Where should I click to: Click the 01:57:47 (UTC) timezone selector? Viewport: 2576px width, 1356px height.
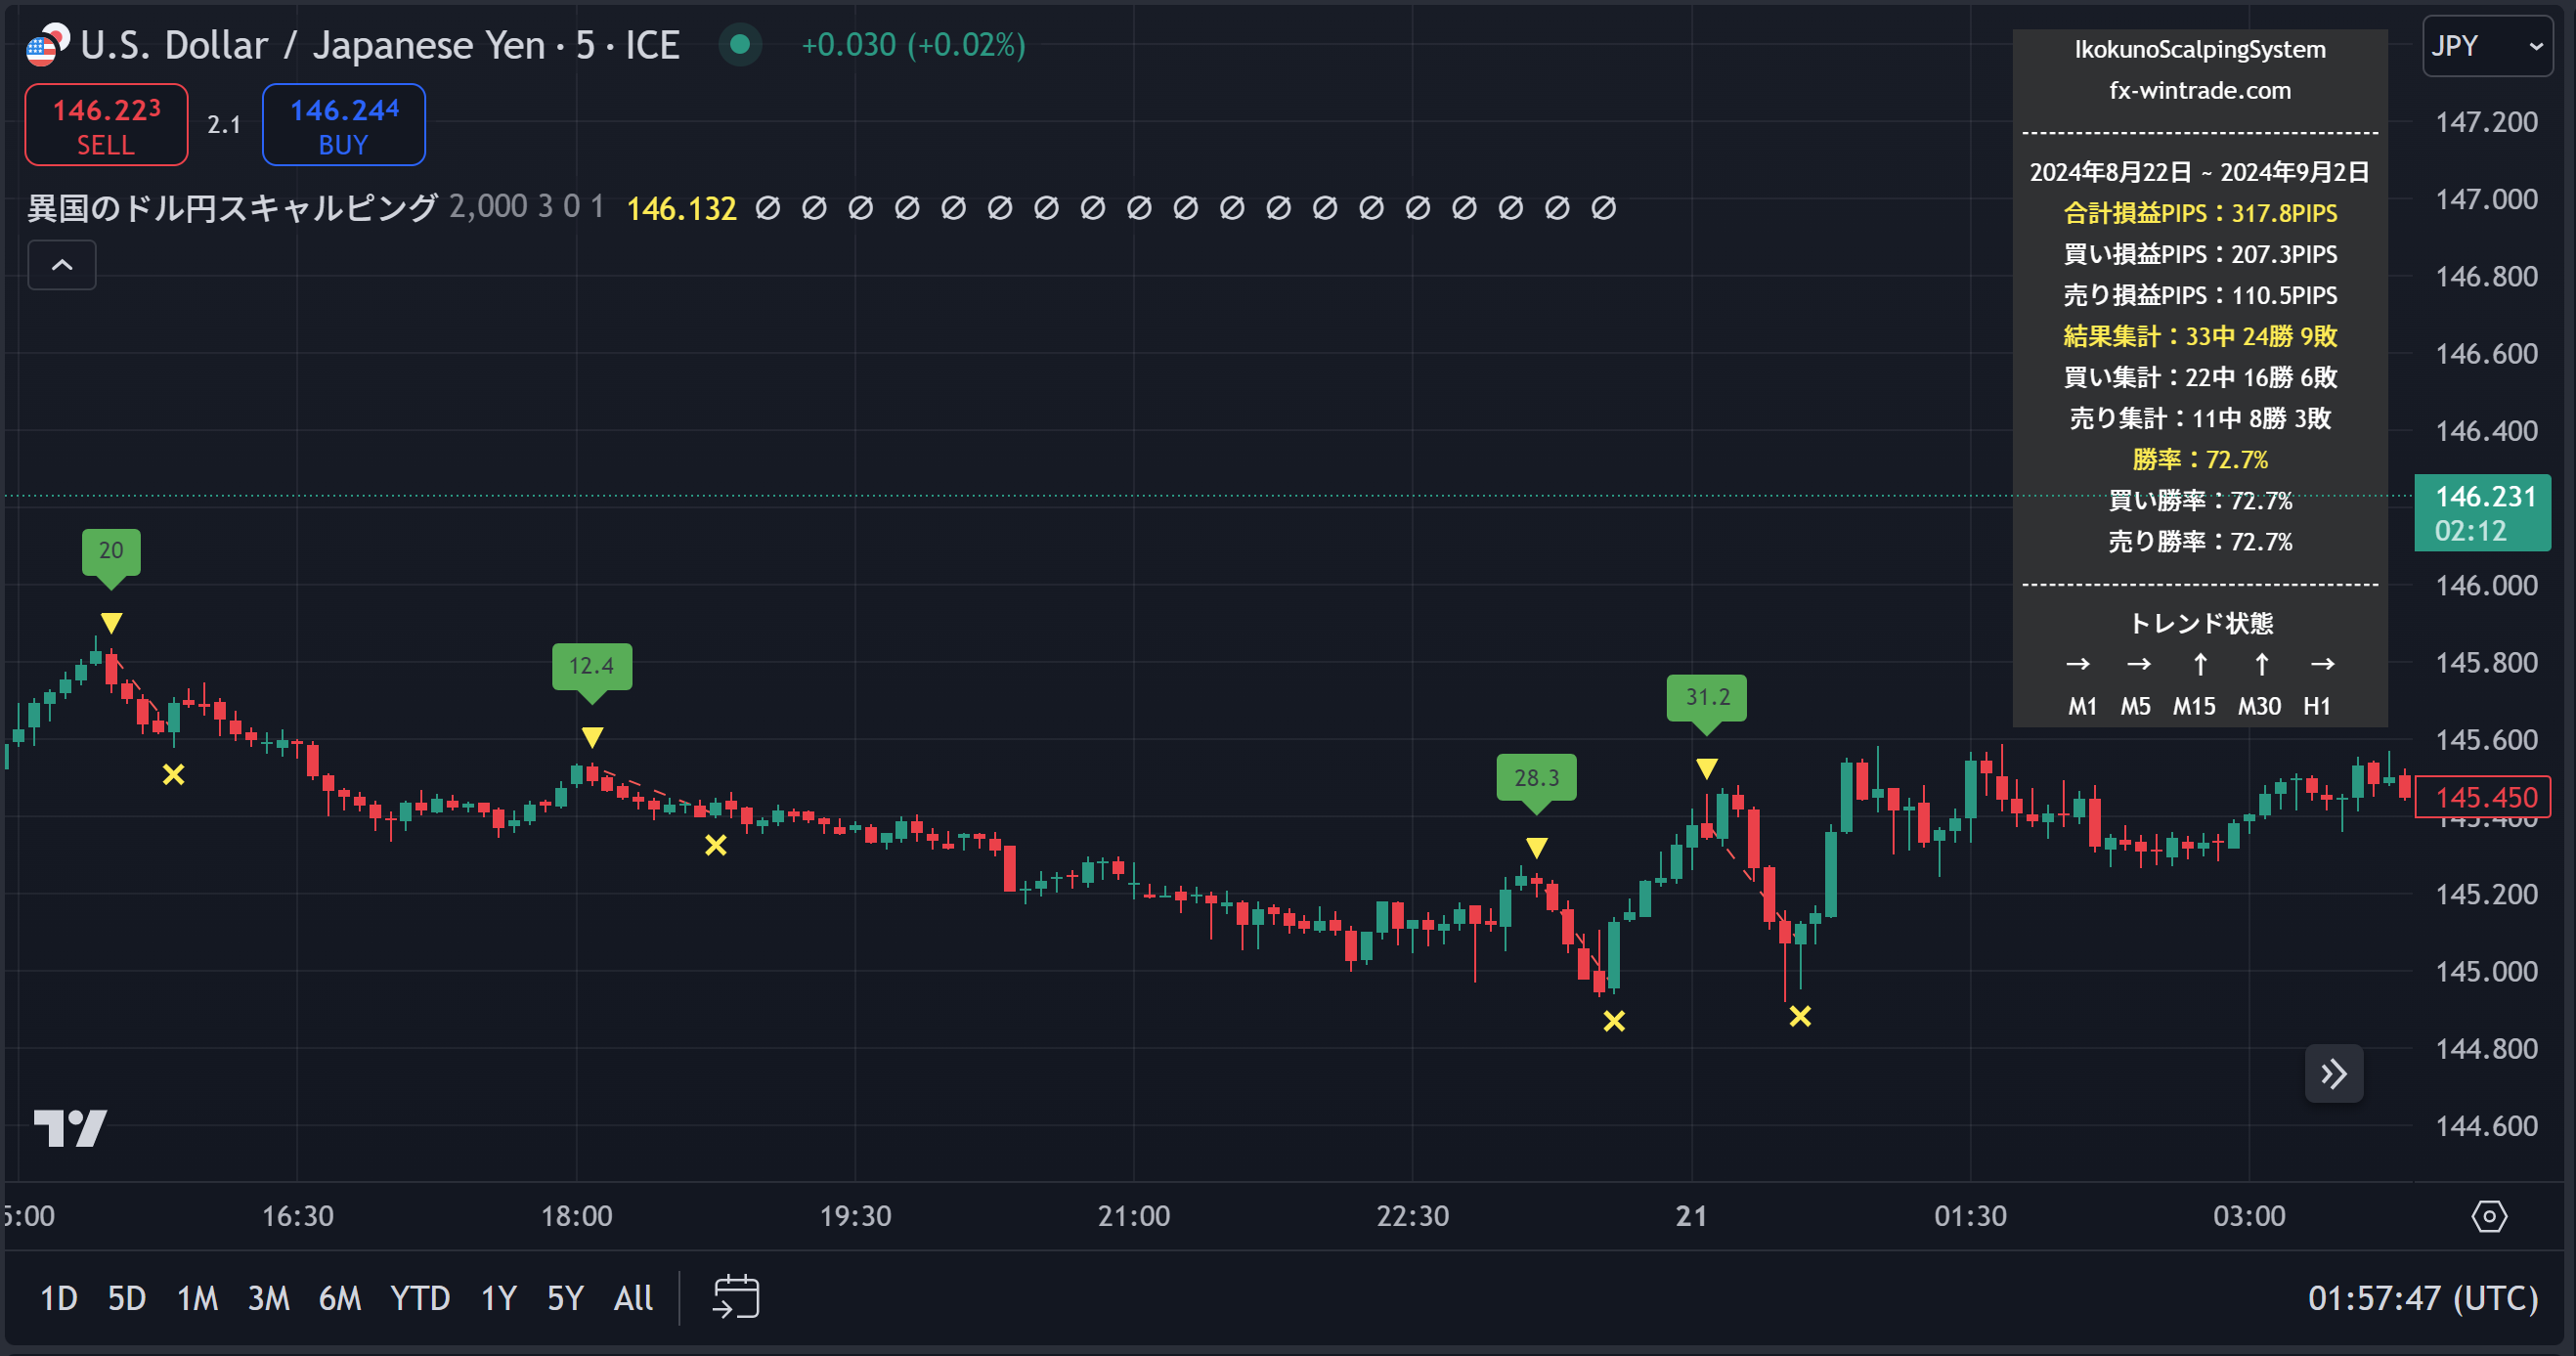click(x=2422, y=1298)
